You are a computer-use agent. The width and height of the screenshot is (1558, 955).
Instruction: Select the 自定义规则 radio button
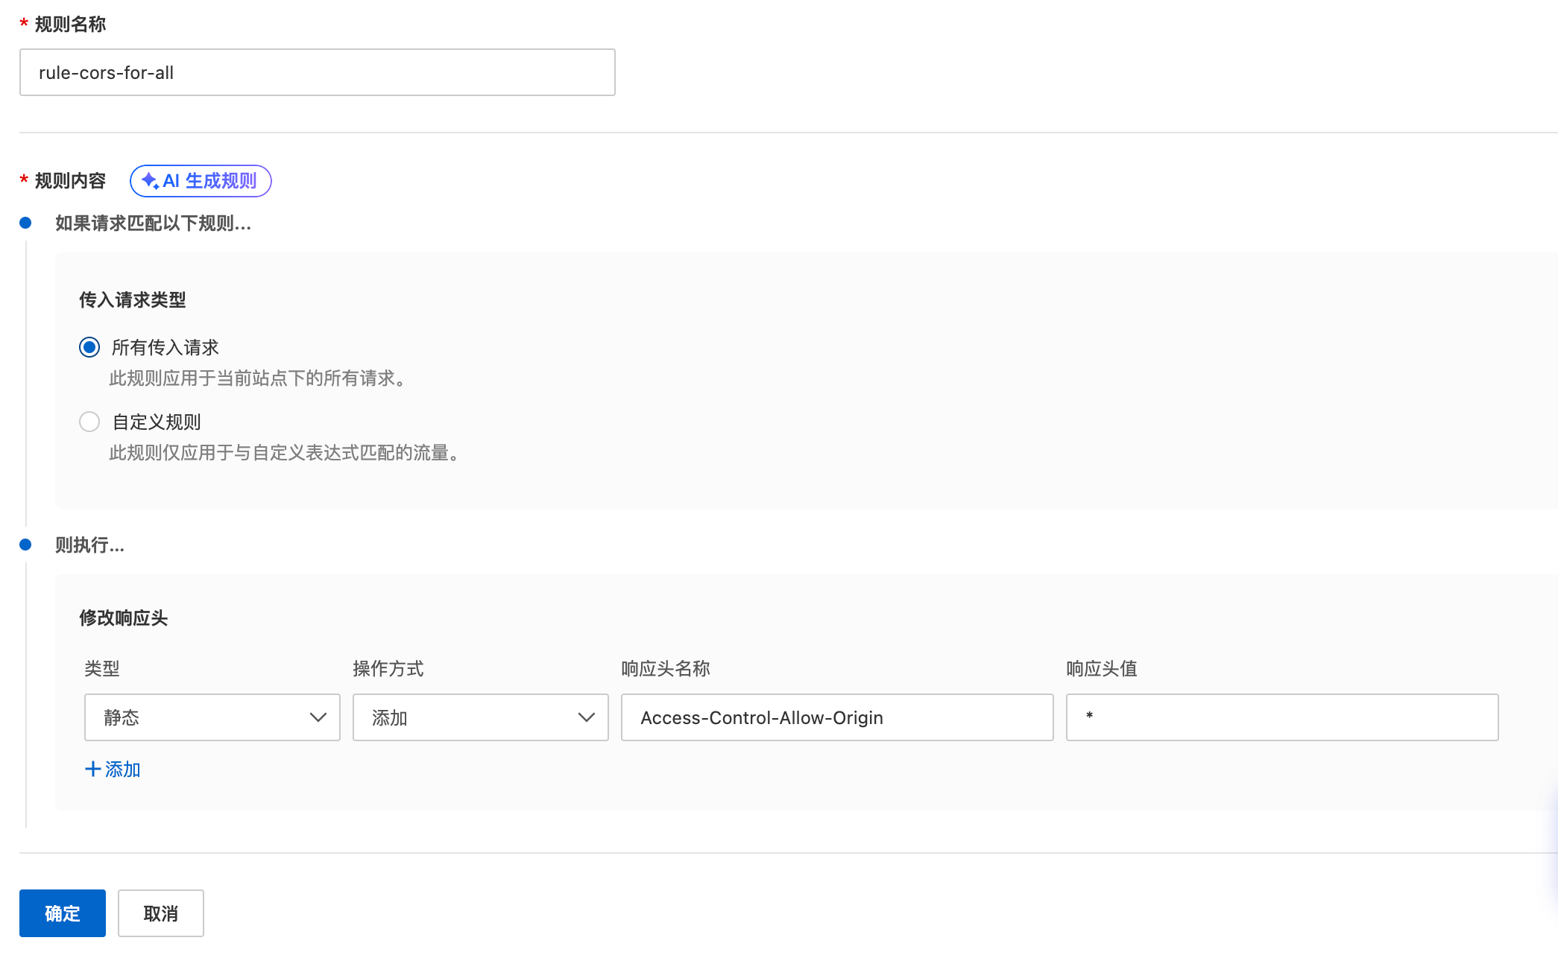click(x=89, y=422)
